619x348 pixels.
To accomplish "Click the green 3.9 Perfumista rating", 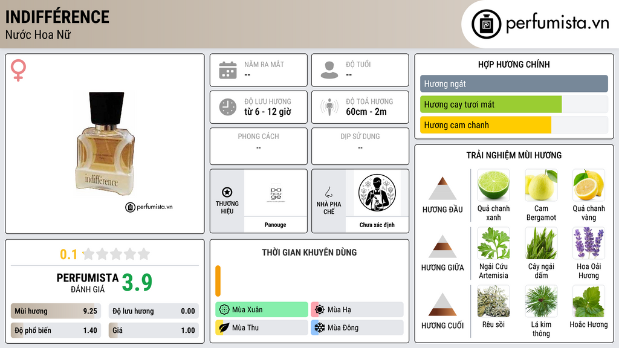I will [137, 282].
